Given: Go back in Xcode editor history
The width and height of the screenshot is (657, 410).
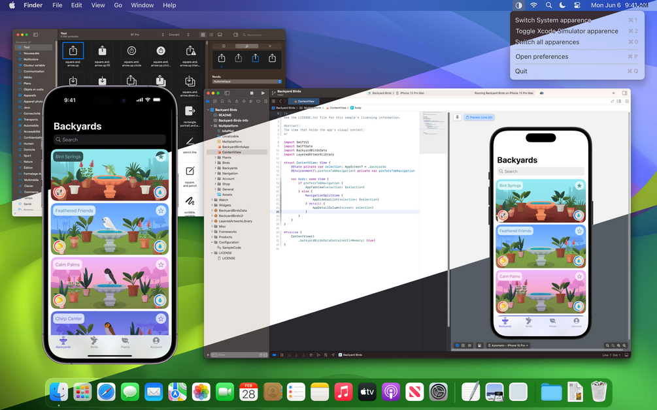Looking at the screenshot, I should tap(280, 101).
